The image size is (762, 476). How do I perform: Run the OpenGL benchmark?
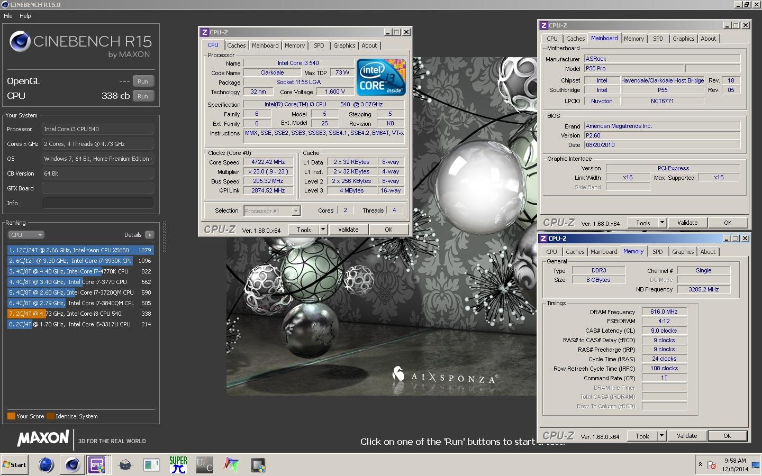[x=143, y=81]
